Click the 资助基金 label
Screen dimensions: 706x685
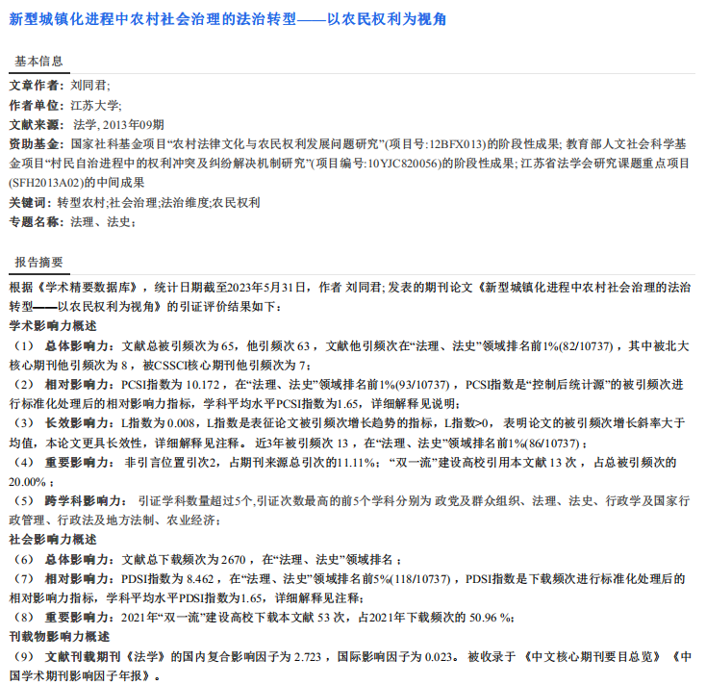(35, 143)
